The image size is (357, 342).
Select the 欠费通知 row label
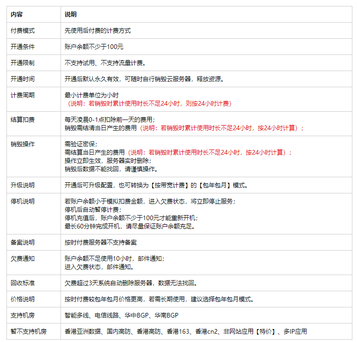click(x=23, y=258)
